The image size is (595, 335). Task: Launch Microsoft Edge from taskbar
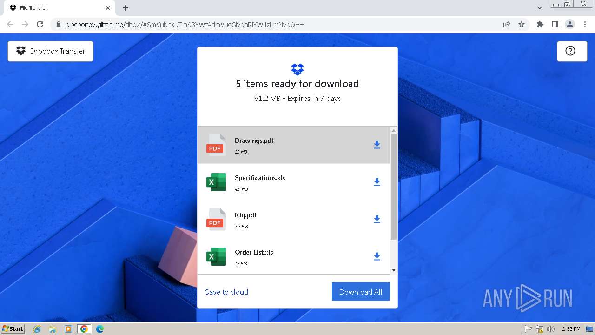click(x=100, y=329)
